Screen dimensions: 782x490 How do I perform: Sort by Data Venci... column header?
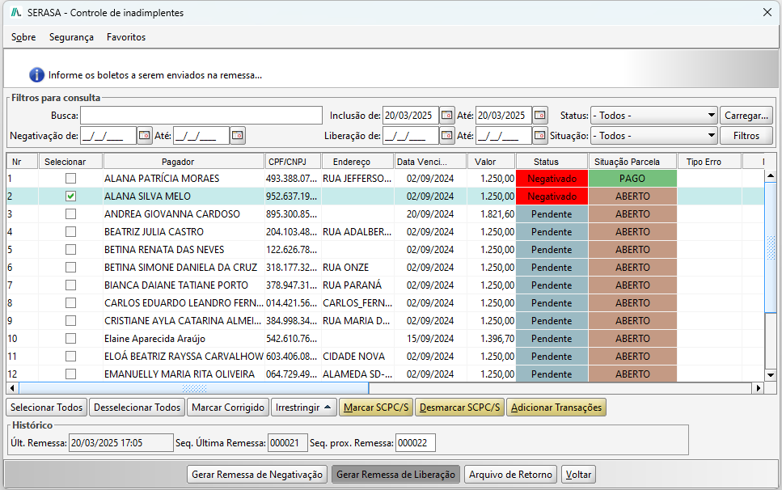tap(430, 162)
